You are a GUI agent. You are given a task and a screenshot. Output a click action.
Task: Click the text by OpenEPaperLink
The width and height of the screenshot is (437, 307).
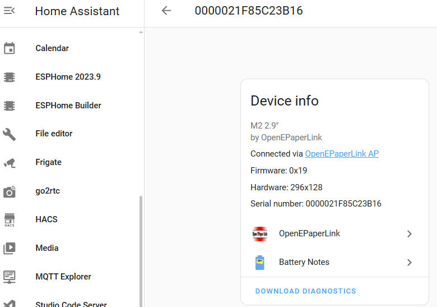286,138
